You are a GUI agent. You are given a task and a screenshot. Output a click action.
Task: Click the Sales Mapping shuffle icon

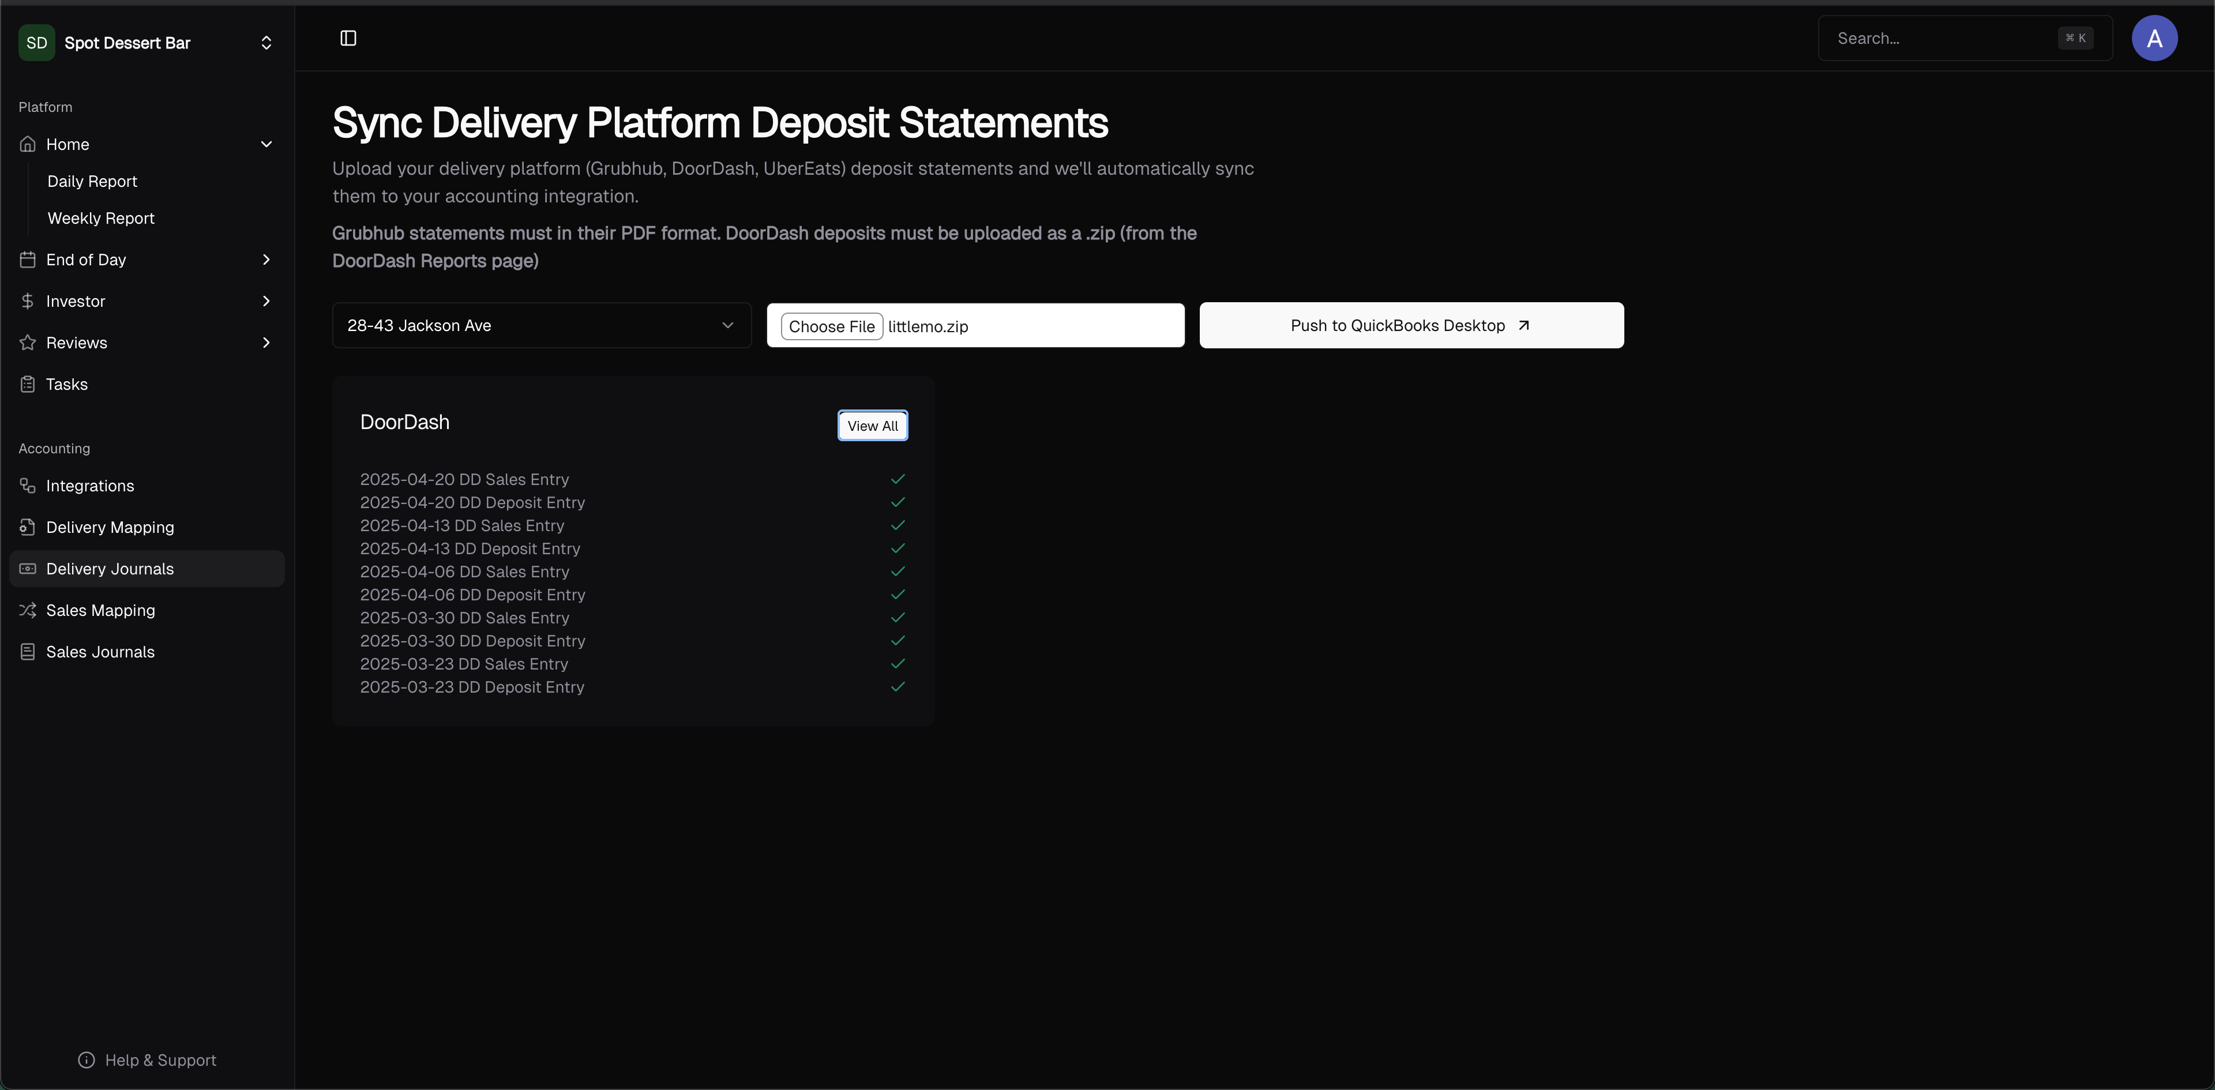click(28, 610)
